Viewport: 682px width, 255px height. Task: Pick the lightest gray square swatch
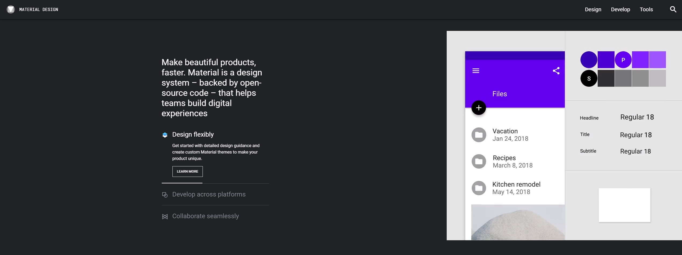pyautogui.click(x=658, y=78)
